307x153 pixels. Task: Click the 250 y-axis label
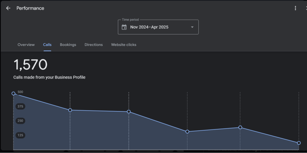(x=21, y=121)
